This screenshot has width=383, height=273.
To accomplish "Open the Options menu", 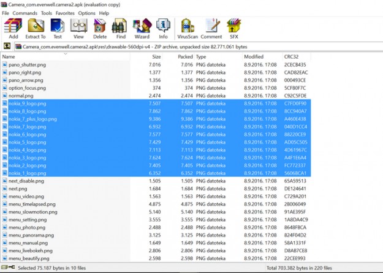I will coord(86,13).
